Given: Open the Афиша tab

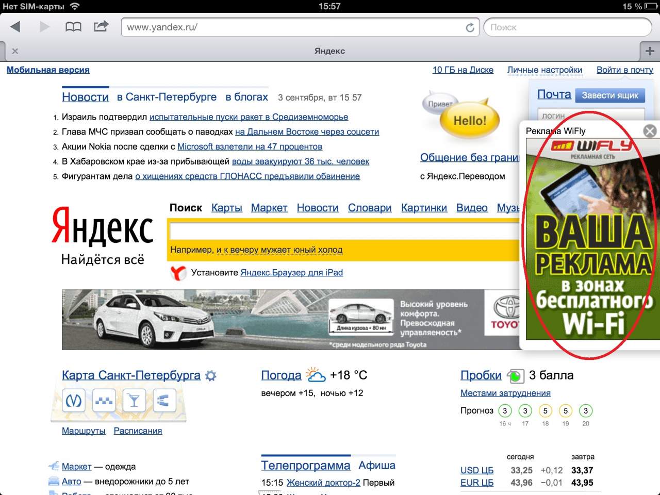Looking at the screenshot, I should (377, 465).
